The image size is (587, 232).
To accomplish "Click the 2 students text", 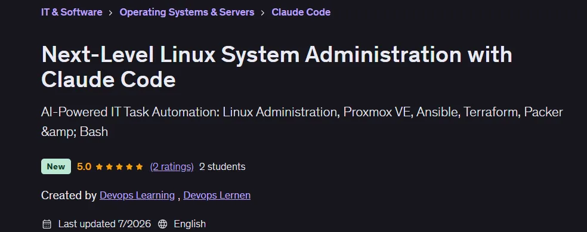I will coord(223,166).
